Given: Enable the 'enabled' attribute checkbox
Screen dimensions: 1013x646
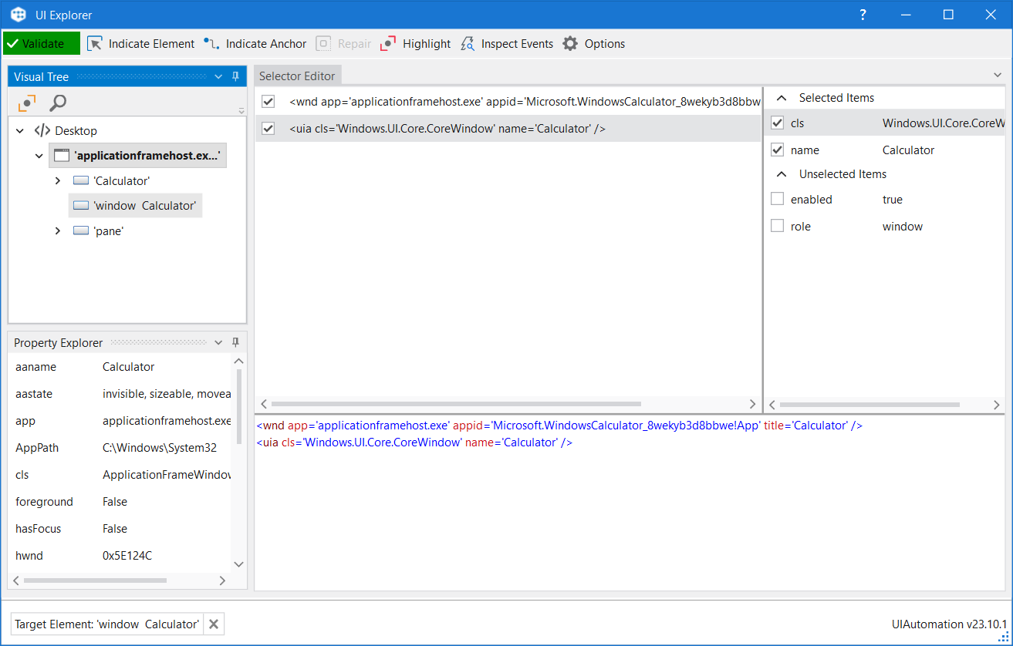Looking at the screenshot, I should [x=777, y=199].
